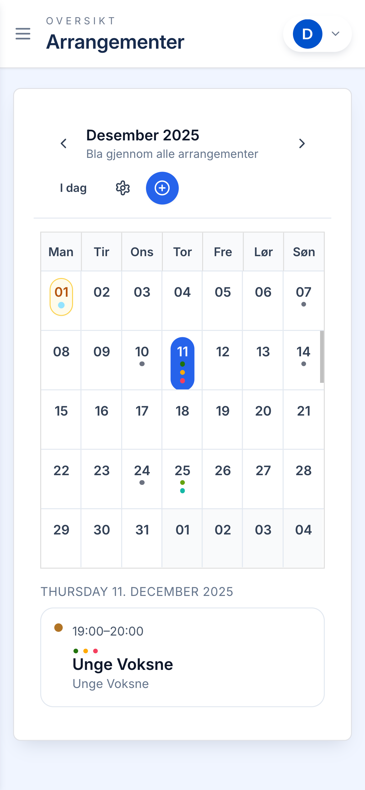Click the 'Søn' weekday column header
Viewport: 365px width, 790px height.
[304, 252]
